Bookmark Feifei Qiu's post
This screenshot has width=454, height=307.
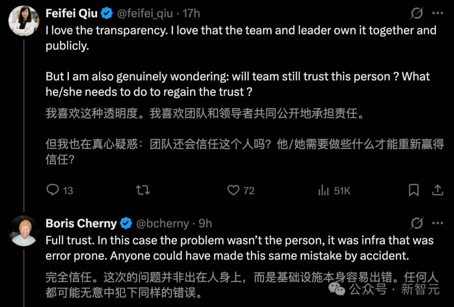click(414, 190)
